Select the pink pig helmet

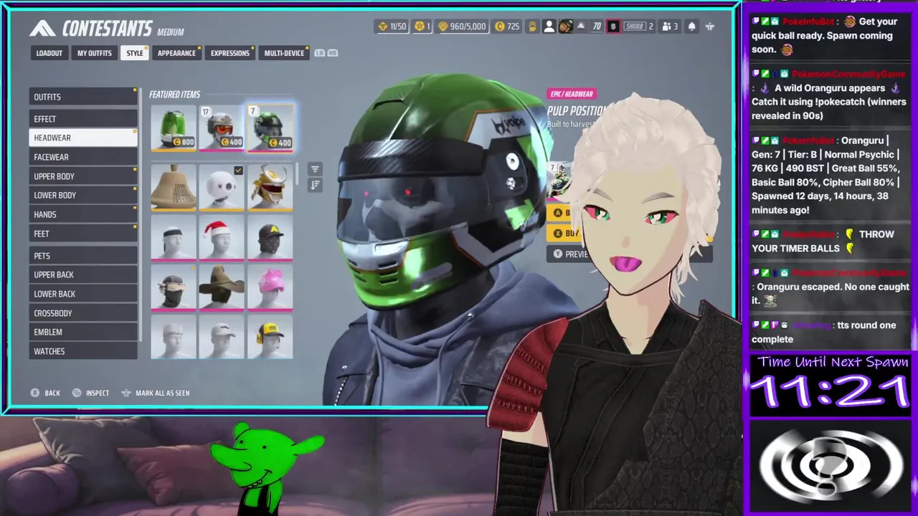point(270,287)
